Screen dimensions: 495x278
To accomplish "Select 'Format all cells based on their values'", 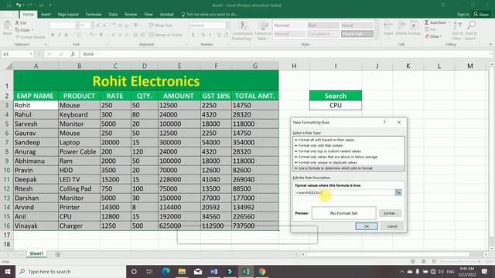I will 349,140.
